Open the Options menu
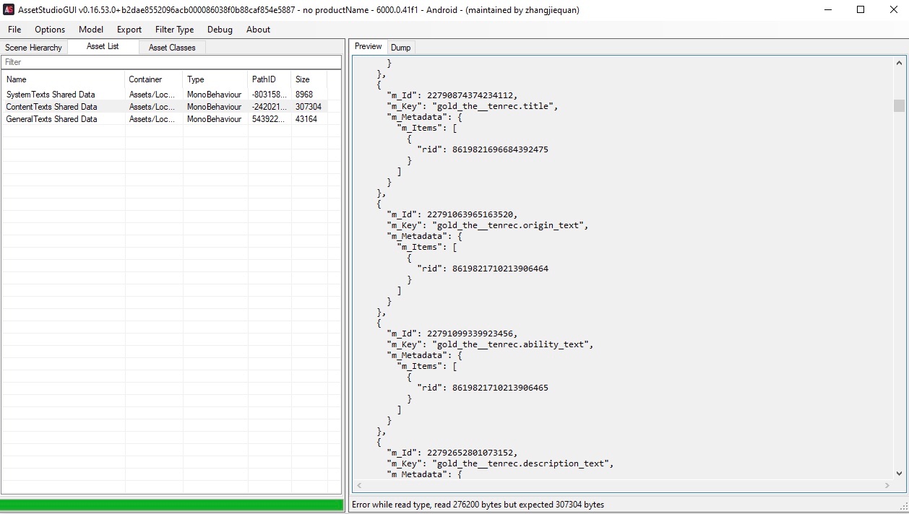The image size is (909, 514). click(x=50, y=30)
